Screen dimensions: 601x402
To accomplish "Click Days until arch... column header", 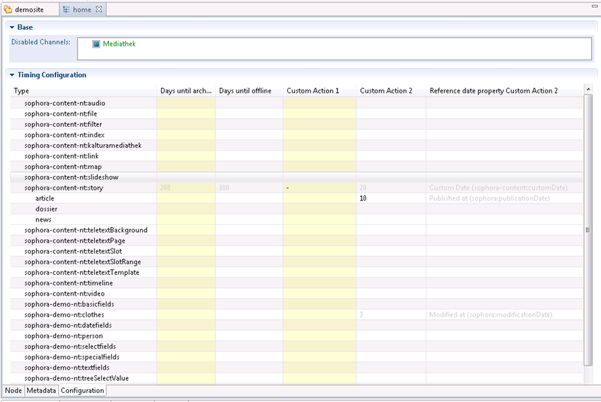I will [186, 91].
